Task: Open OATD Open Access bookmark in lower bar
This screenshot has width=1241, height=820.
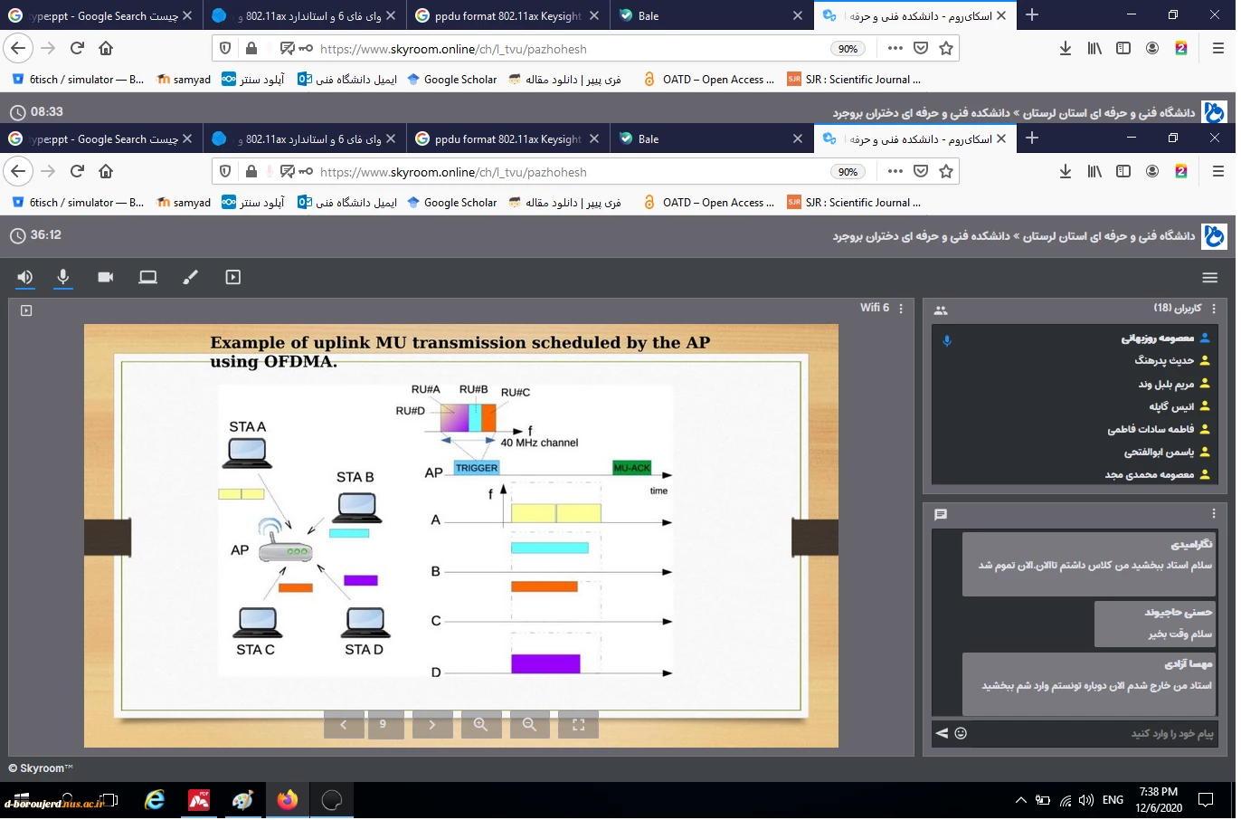Action: pyautogui.click(x=709, y=203)
